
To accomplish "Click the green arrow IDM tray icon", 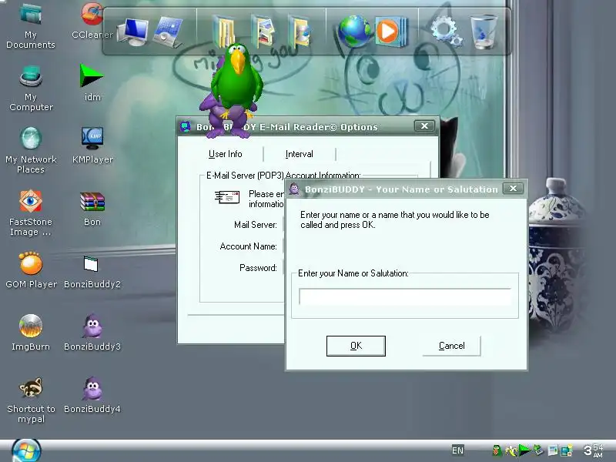I will [x=524, y=450].
